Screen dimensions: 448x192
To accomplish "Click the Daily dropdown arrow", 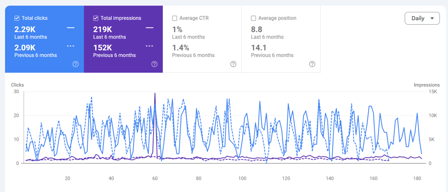I will 432,19.
